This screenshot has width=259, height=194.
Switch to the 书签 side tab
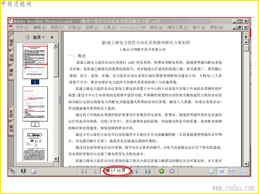click(x=11, y=42)
